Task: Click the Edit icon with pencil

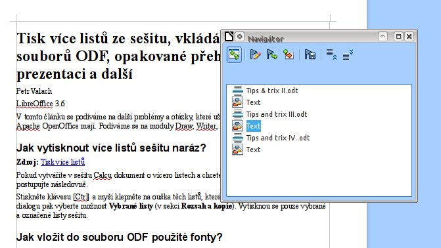Action: (x=255, y=54)
